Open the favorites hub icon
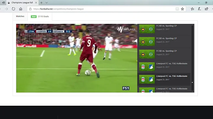213x119 pixels. pos(192,9)
